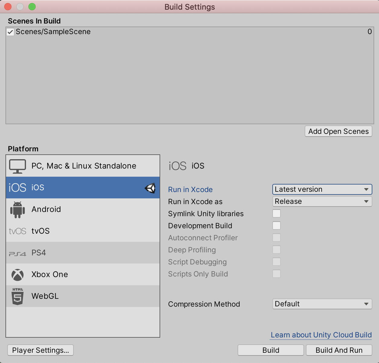Open Run in Xcode version dropdown
The width and height of the screenshot is (379, 363).
pyautogui.click(x=322, y=189)
